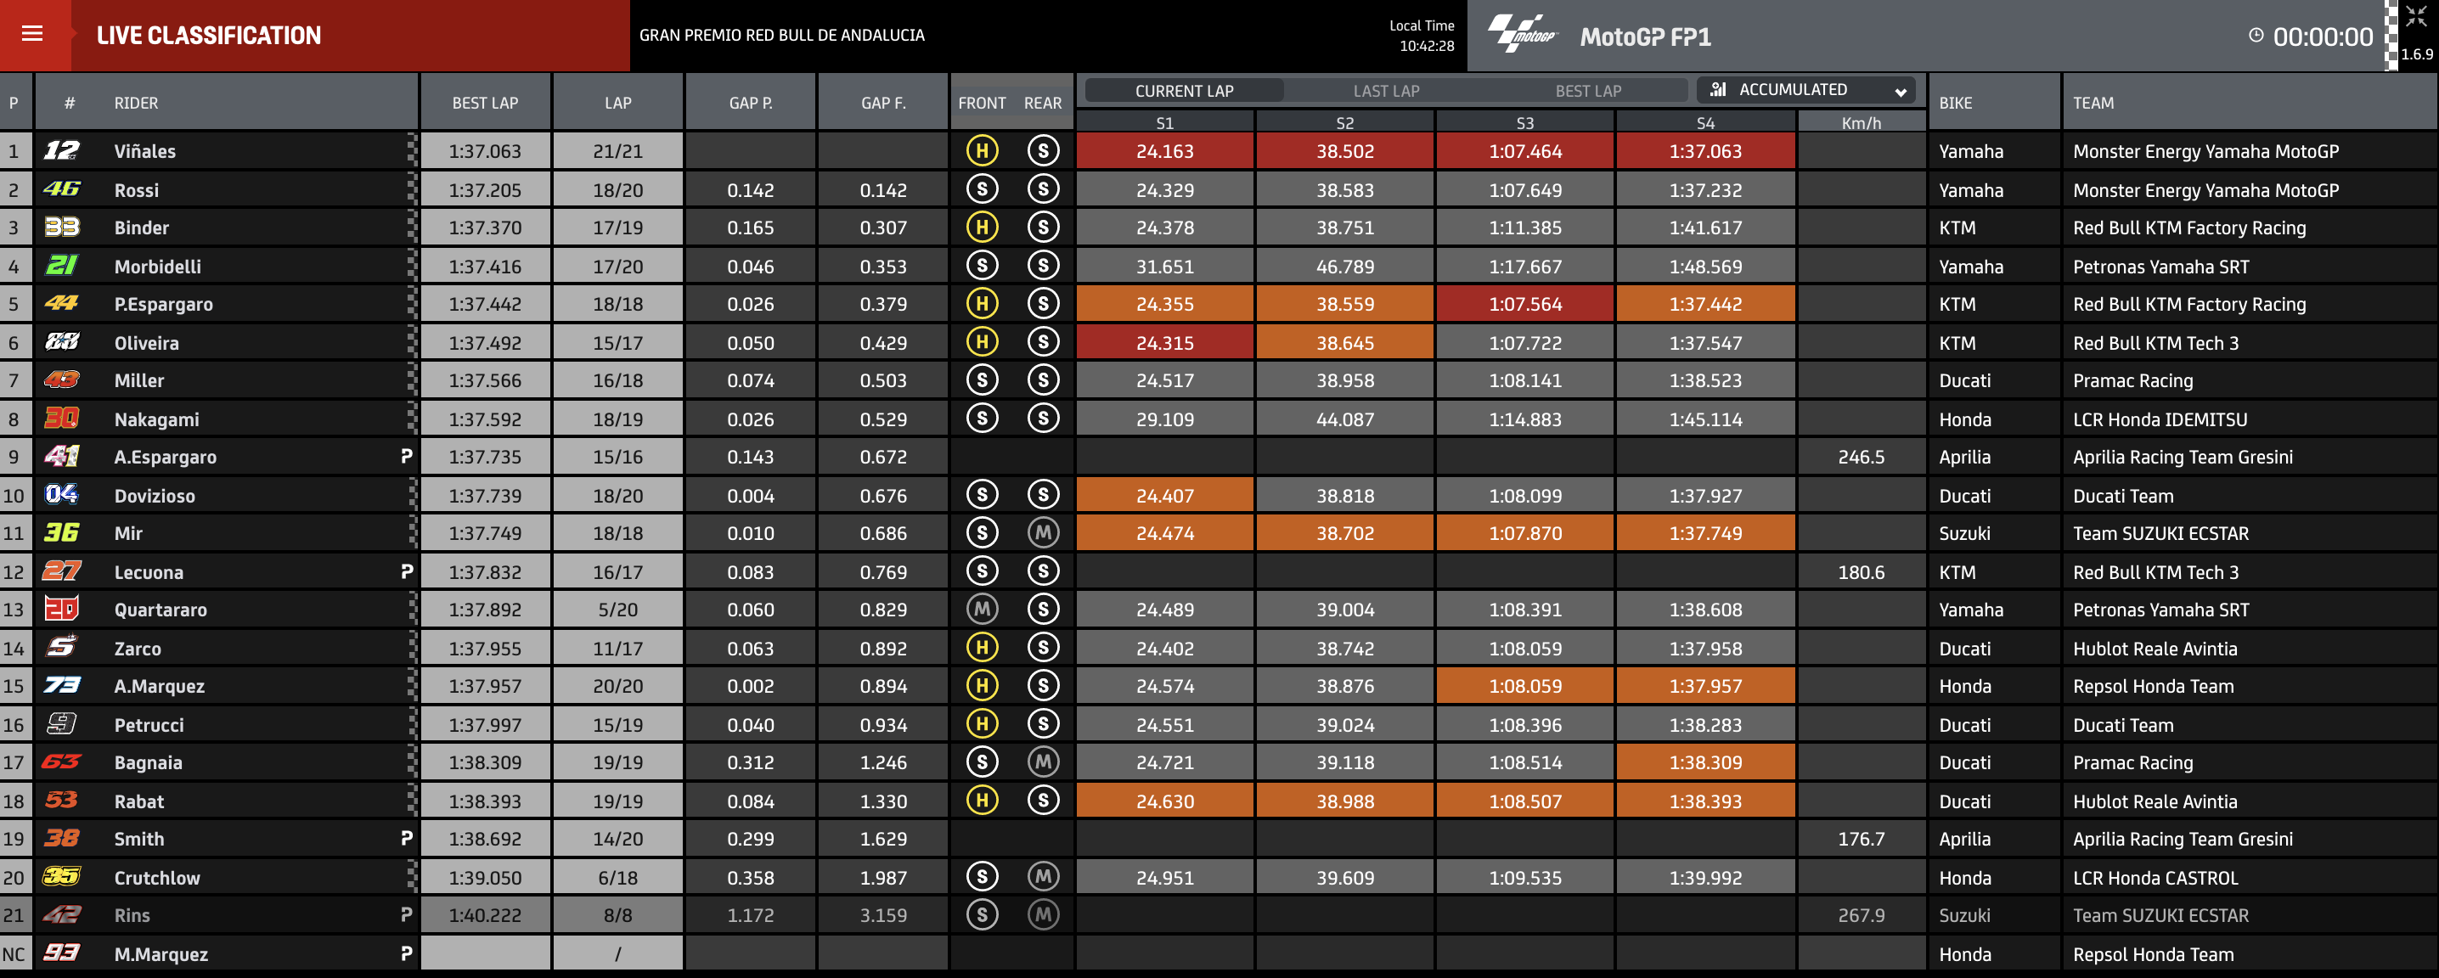Click P.Espargaro orange S2 time 38.559
2439x978 pixels.
[x=1344, y=304]
